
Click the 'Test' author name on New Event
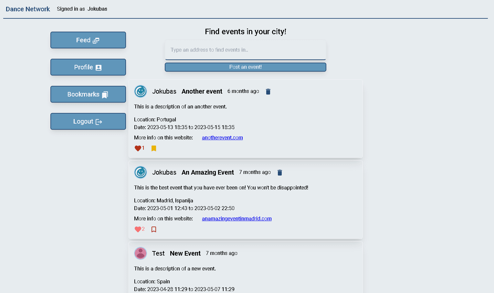pyautogui.click(x=158, y=254)
